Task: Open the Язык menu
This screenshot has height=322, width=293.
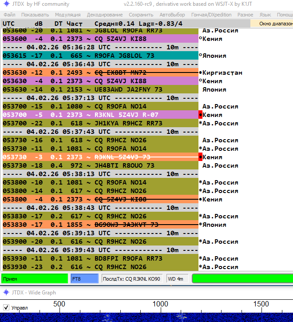Action: [265, 15]
